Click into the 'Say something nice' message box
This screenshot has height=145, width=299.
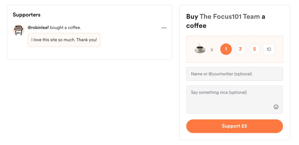coord(230,99)
